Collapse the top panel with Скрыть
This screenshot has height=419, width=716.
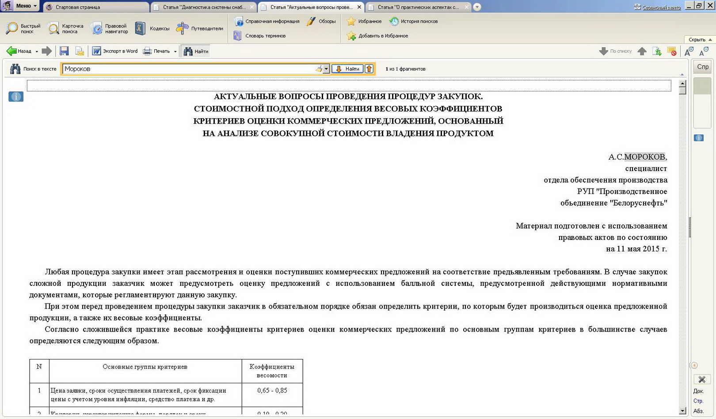[x=700, y=40]
